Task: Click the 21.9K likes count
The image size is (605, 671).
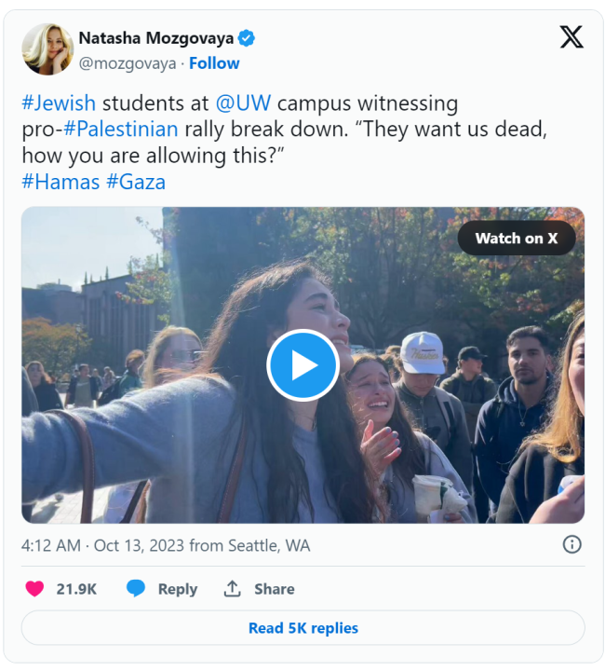Action: [x=76, y=589]
